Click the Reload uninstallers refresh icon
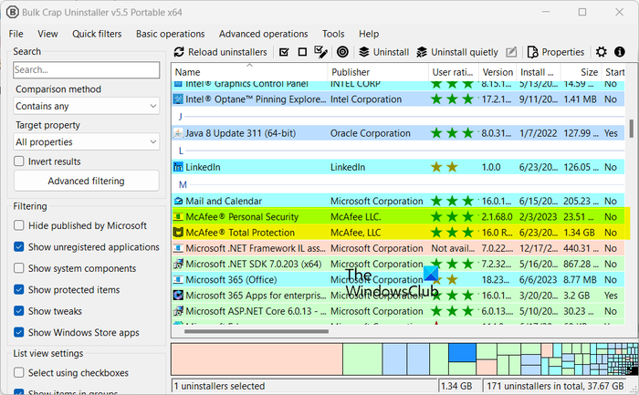Viewport: 639px width, 395px height. (179, 52)
